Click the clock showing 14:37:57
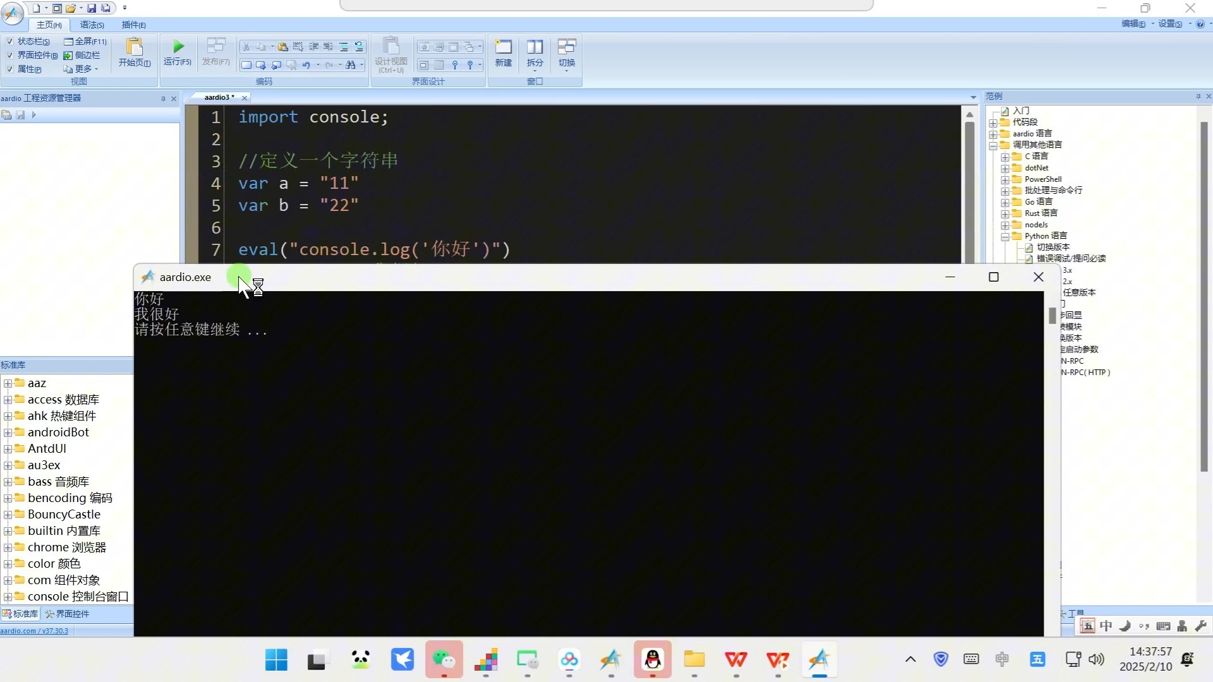The image size is (1213, 682). 1150,652
